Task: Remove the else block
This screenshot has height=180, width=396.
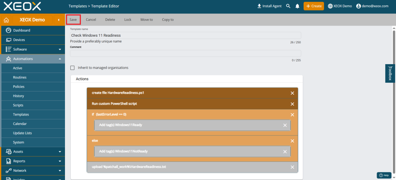Action: coord(292,141)
